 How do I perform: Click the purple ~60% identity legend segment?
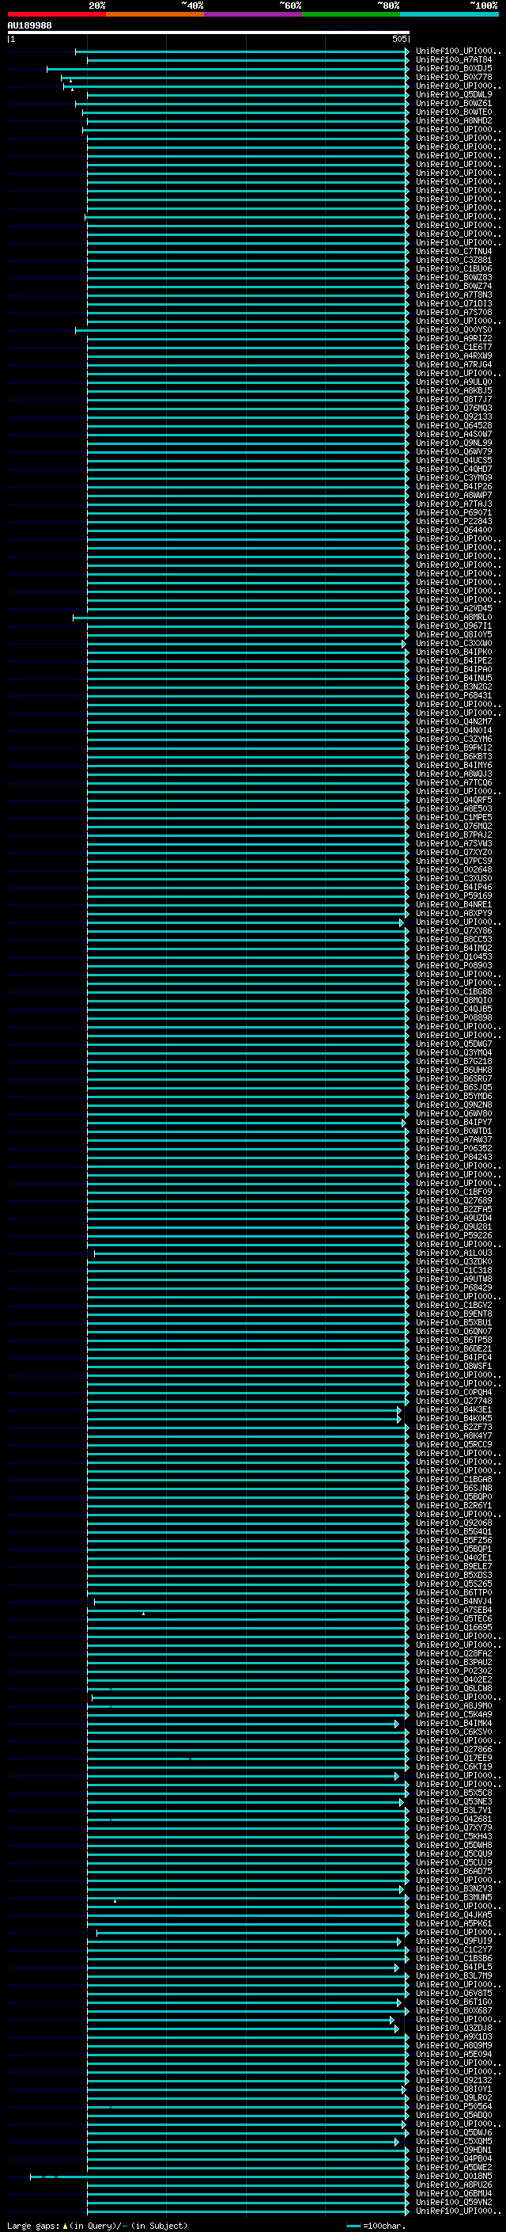[252, 15]
